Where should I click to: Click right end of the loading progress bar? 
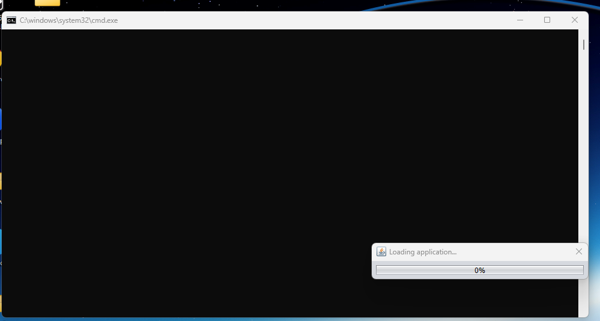[x=580, y=270]
